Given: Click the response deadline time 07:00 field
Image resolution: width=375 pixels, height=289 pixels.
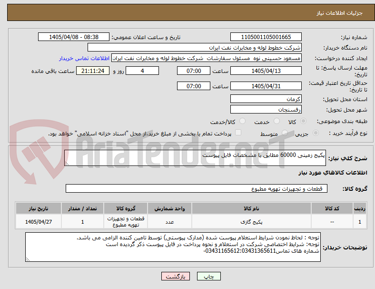Looking at the screenshot, I should point(194,71).
